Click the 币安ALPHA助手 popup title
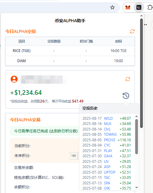The width and height of the screenshot is (153, 193). tap(70, 21)
